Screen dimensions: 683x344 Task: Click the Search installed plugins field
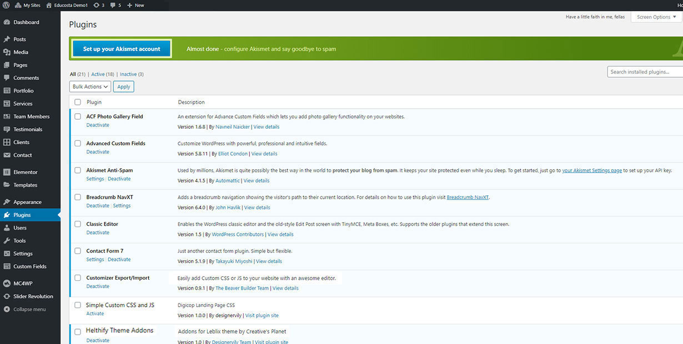pyautogui.click(x=645, y=72)
